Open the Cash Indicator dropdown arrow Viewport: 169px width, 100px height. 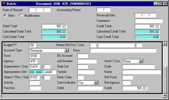(x=96, y=83)
